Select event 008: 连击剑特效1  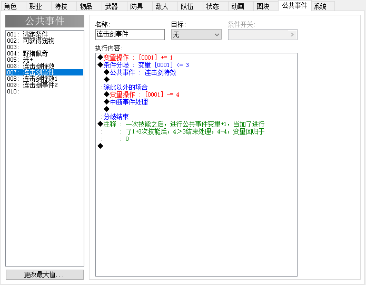(45, 79)
